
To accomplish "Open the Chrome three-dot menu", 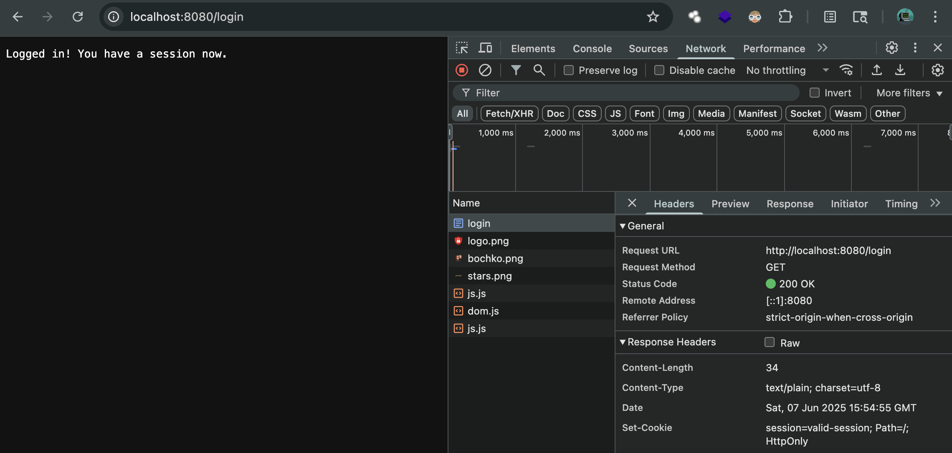I will click(935, 17).
